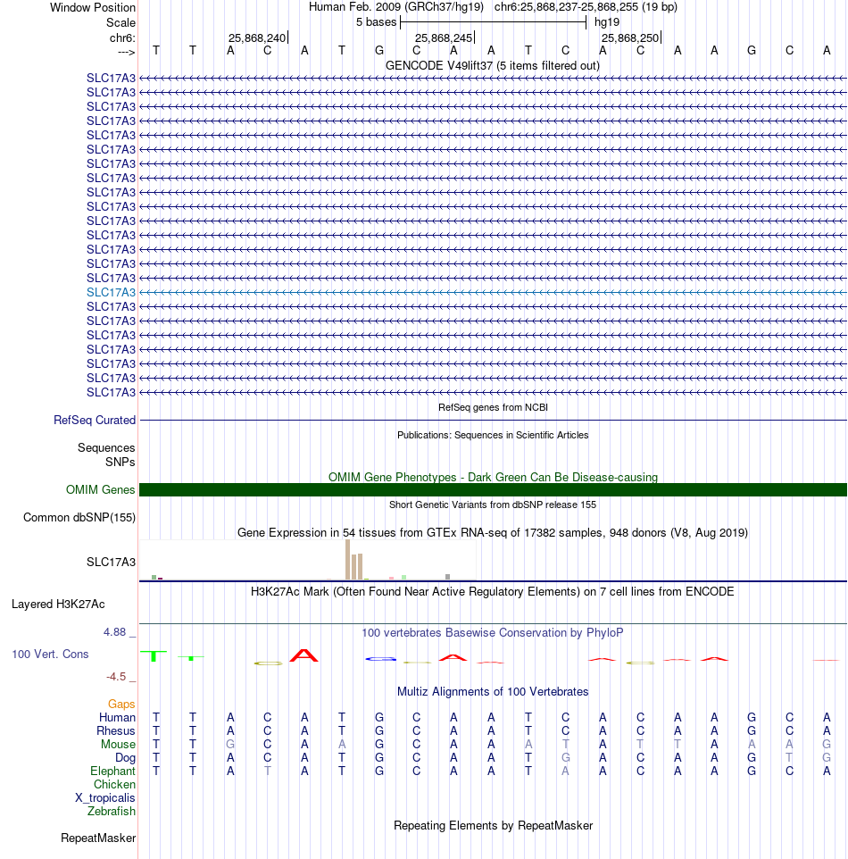Select the Dog alignment row label
Viewport: 848px width, 859px height.
(125, 757)
